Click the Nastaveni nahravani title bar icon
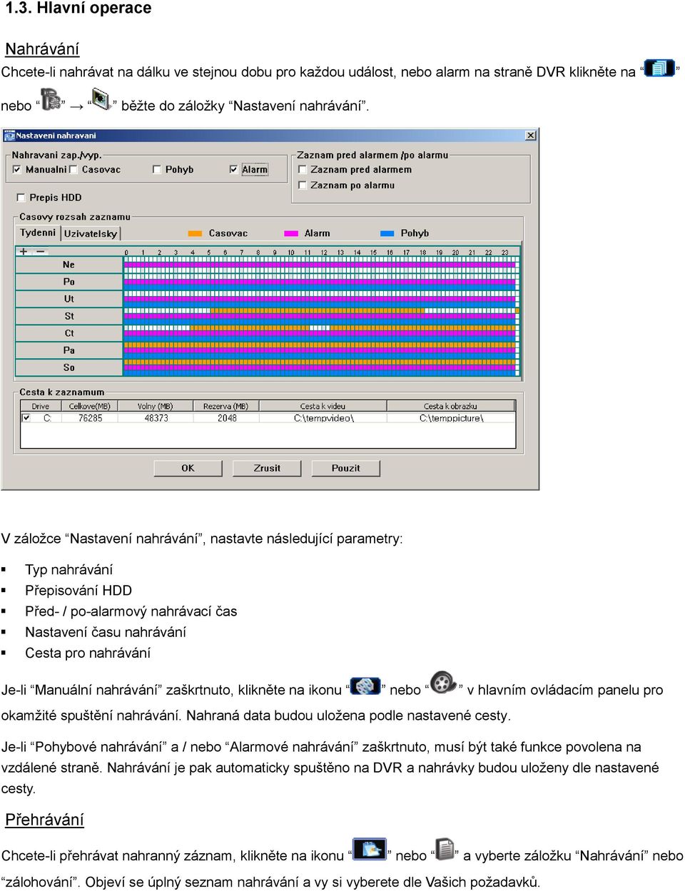The image size is (685, 891). (10, 136)
